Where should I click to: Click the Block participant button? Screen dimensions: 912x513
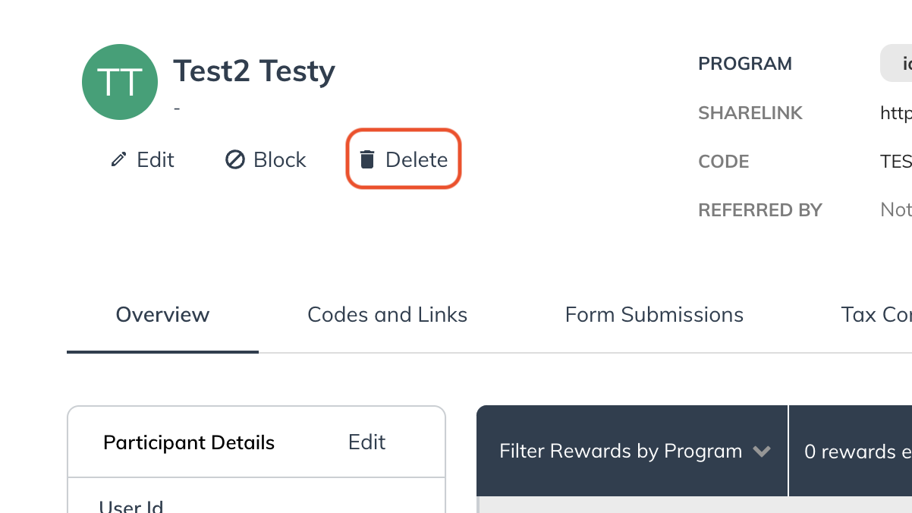click(x=266, y=159)
